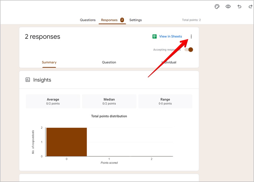Click the Average score card

tap(53, 101)
